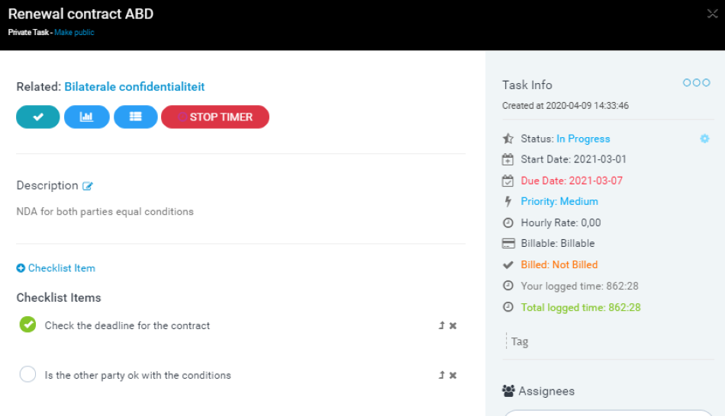Uncheck 'Check the deadline for the contract'
Image resolution: width=725 pixels, height=416 pixels.
(27, 325)
